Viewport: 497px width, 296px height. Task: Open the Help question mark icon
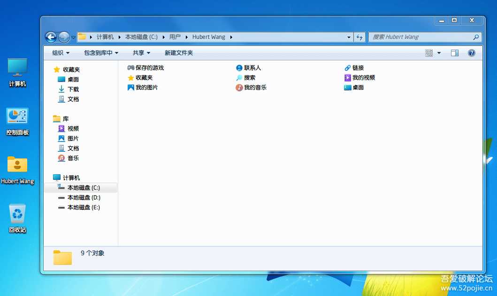tap(471, 52)
